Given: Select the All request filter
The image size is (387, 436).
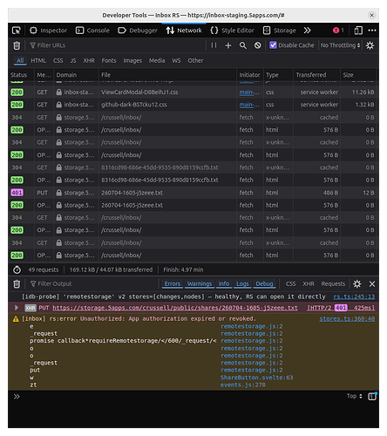Looking at the screenshot, I should (20, 60).
